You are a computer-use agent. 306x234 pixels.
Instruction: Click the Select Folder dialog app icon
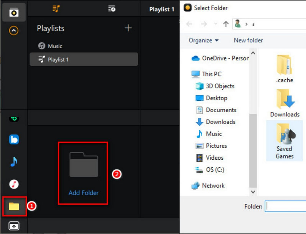[188, 8]
